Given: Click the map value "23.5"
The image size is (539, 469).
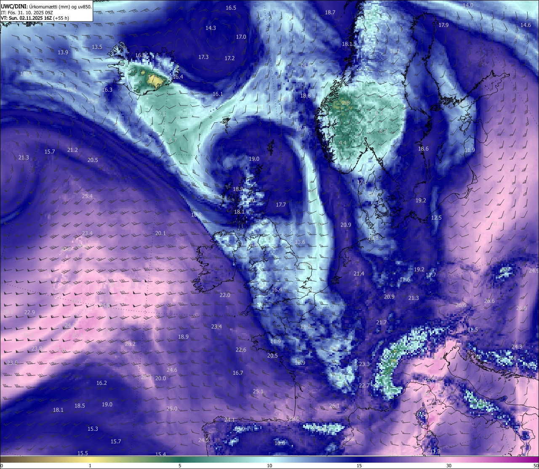Looking at the screenshot, I should 12,363.
